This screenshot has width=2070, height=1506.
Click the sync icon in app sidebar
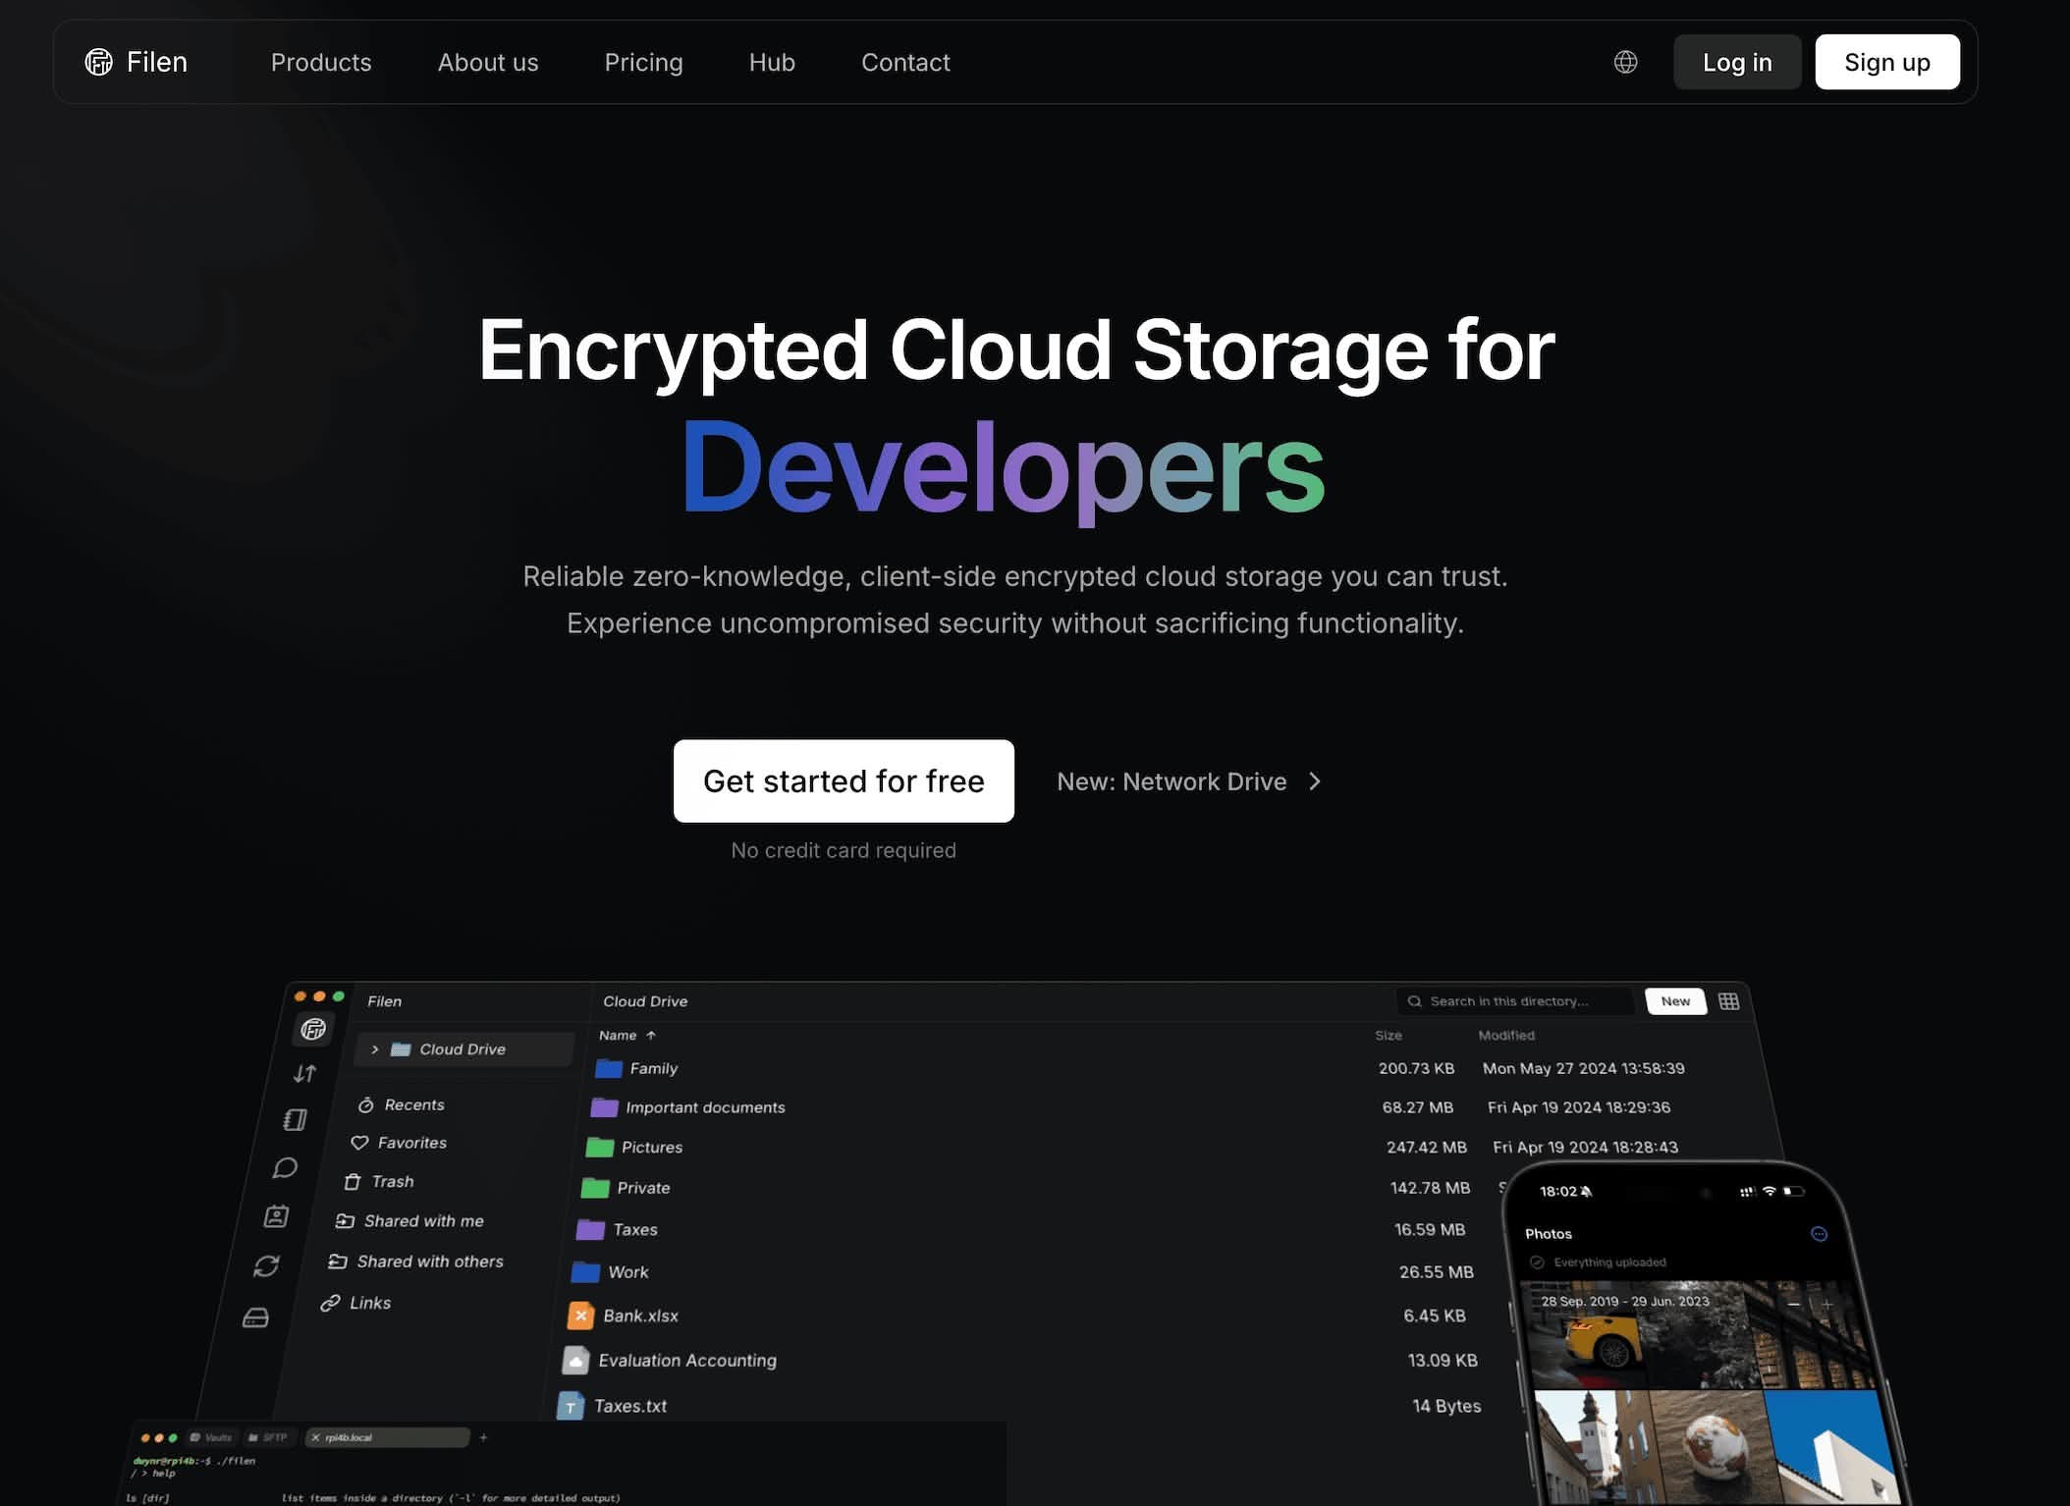pos(266,1266)
